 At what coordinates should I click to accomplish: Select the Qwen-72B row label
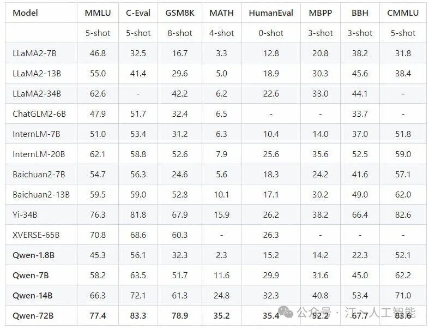click(33, 315)
